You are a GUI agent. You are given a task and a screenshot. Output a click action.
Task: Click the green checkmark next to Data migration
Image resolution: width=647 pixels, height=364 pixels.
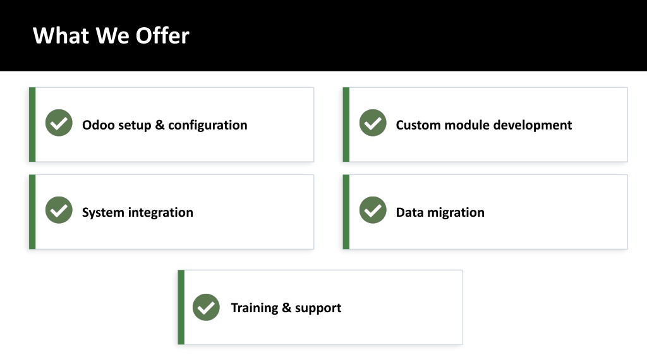pyautogui.click(x=373, y=210)
